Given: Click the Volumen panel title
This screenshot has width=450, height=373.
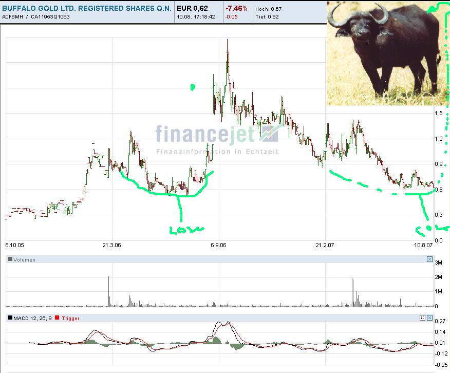Looking at the screenshot, I should [x=25, y=259].
